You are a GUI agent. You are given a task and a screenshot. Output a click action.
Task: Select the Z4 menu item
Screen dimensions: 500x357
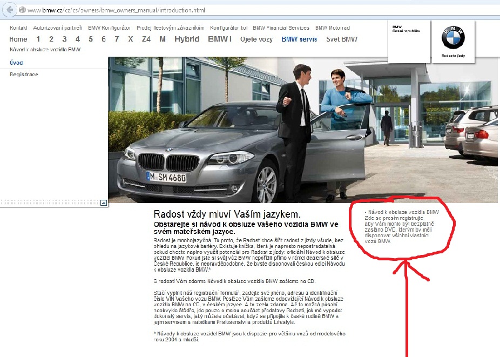(146, 39)
